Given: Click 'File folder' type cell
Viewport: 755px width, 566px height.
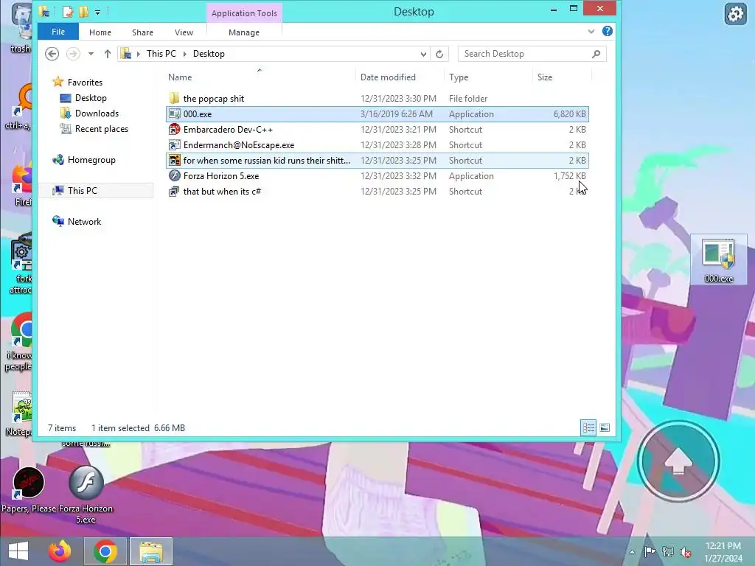Looking at the screenshot, I should 468,98.
